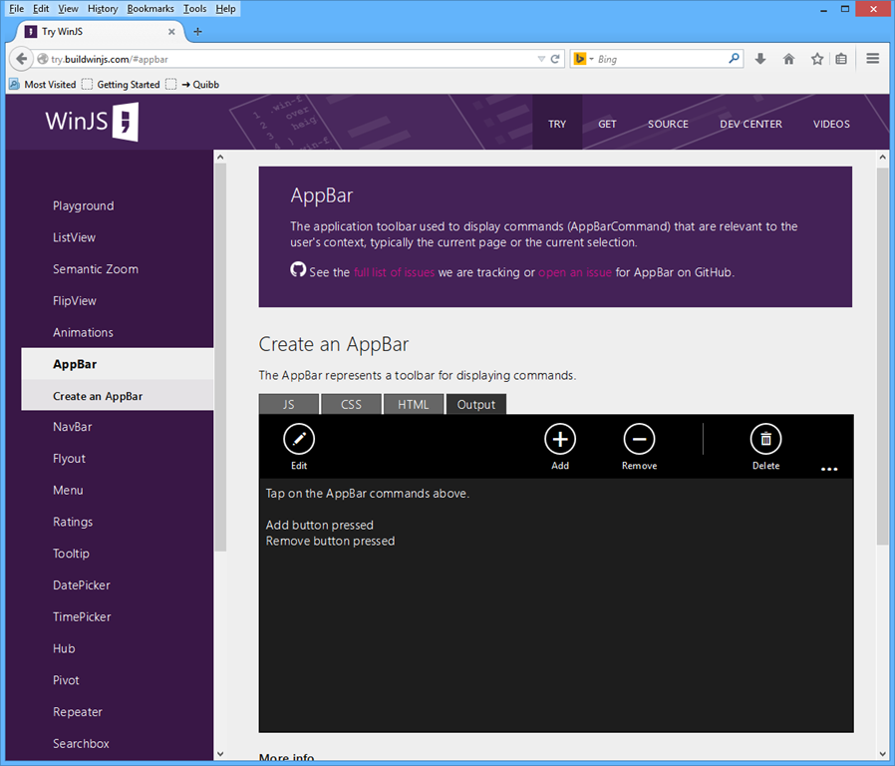Open the Firefox downloads arrow
895x766 pixels.
click(760, 59)
